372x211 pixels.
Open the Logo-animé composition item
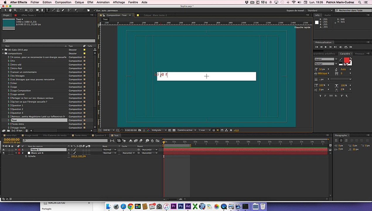coord(18,94)
